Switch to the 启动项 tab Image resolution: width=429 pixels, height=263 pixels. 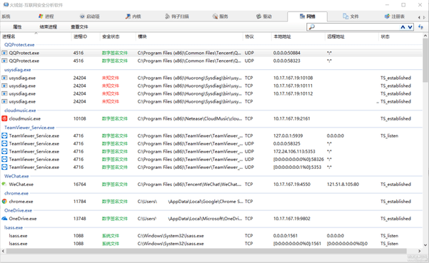click(x=89, y=16)
